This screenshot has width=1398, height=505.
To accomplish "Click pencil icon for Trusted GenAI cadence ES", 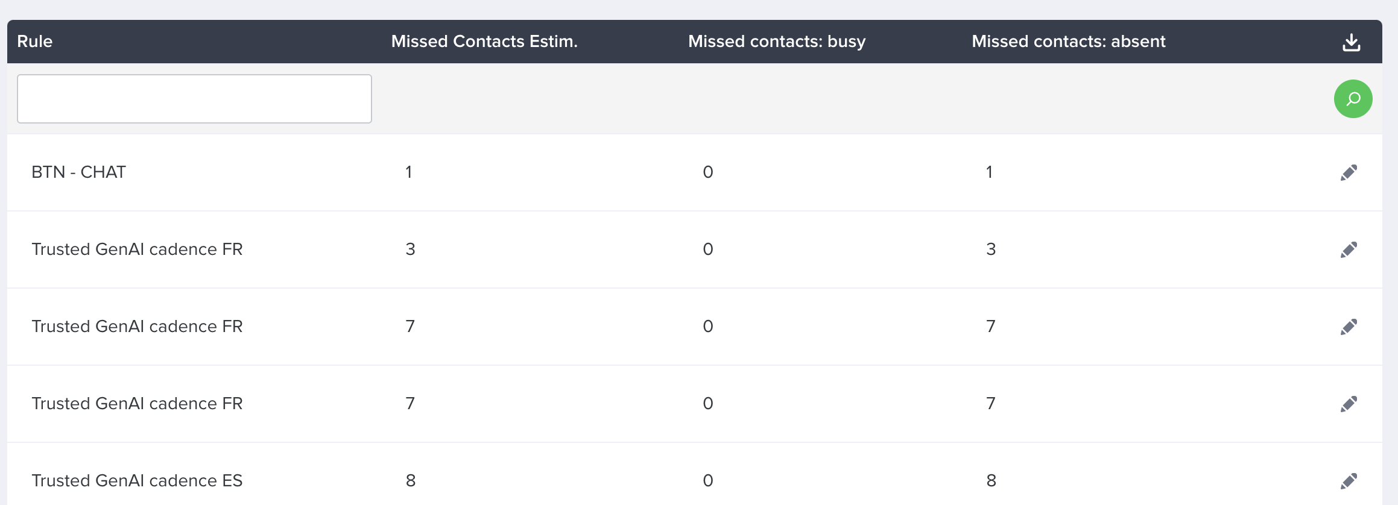I will 1349,481.
